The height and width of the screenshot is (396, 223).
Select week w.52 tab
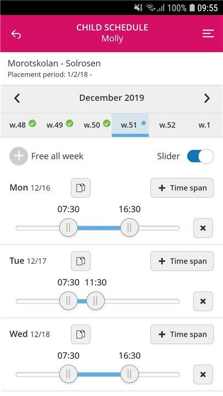(x=167, y=125)
